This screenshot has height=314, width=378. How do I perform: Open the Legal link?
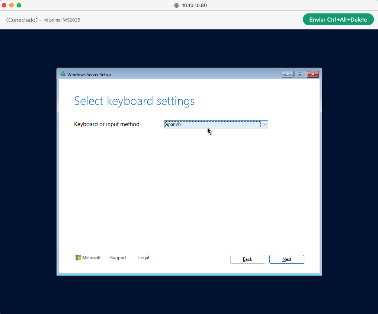point(144,257)
